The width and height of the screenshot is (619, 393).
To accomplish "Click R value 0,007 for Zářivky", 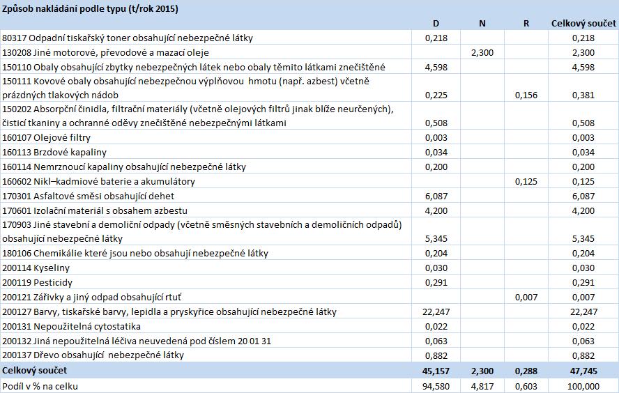I will tap(526, 297).
